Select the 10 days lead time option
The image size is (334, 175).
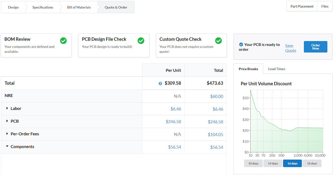pos(253,163)
